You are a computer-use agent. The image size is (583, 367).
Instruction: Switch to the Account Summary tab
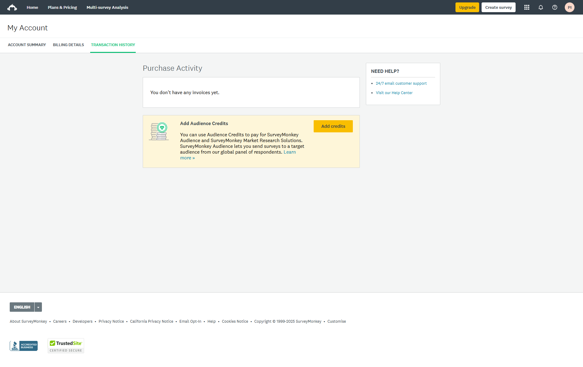tap(27, 45)
